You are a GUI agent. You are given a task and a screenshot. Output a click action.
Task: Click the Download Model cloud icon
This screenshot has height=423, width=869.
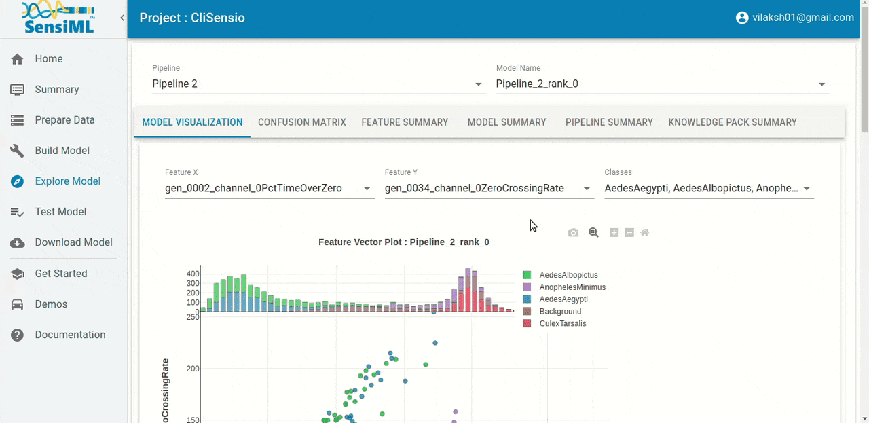click(x=18, y=242)
